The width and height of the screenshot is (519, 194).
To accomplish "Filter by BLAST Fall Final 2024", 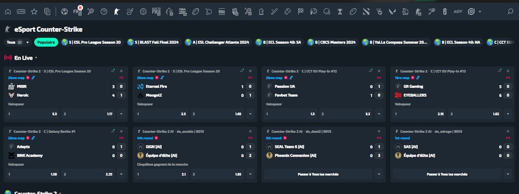I will 154,42.
